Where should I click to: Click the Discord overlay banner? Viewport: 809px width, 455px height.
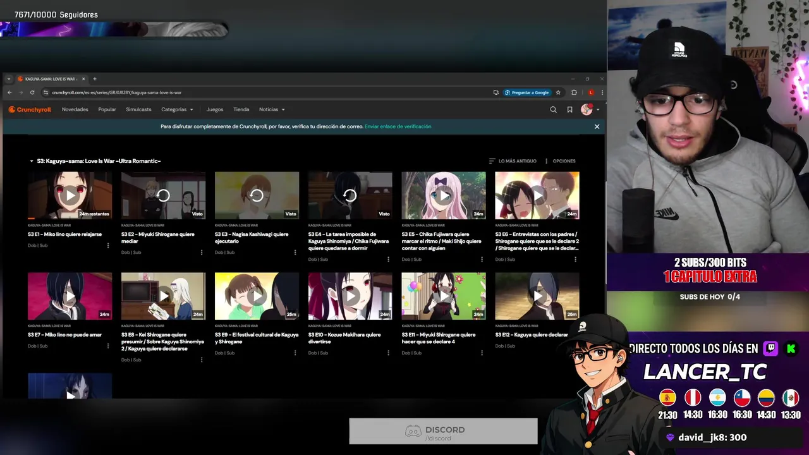443,432
